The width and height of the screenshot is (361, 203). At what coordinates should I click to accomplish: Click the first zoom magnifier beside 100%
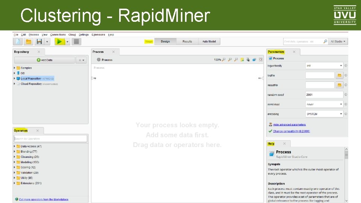point(224,60)
